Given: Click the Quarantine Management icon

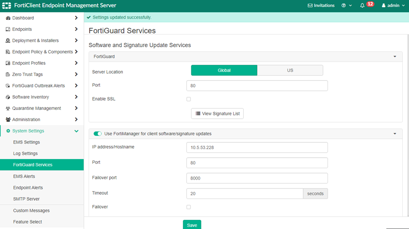Looking at the screenshot, I should pos(8,108).
